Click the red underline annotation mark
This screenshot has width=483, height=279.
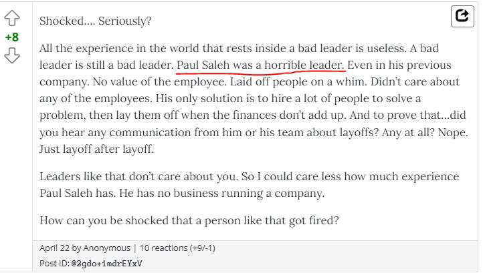point(261,73)
